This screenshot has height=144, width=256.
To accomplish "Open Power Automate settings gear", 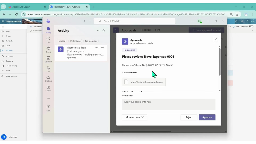I will 242,21.
